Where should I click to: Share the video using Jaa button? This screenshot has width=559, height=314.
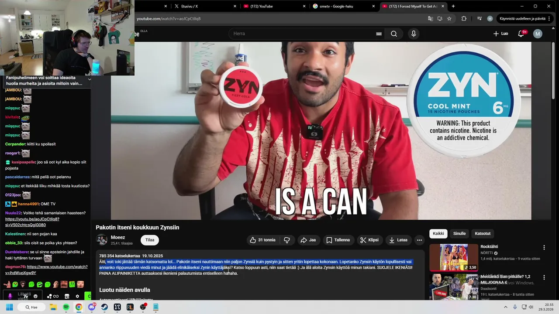pos(308,240)
